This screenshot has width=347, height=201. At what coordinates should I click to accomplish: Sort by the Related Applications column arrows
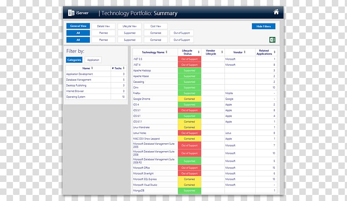[x=275, y=52]
